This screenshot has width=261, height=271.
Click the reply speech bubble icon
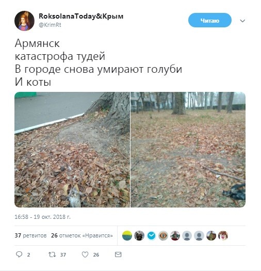(x=19, y=254)
